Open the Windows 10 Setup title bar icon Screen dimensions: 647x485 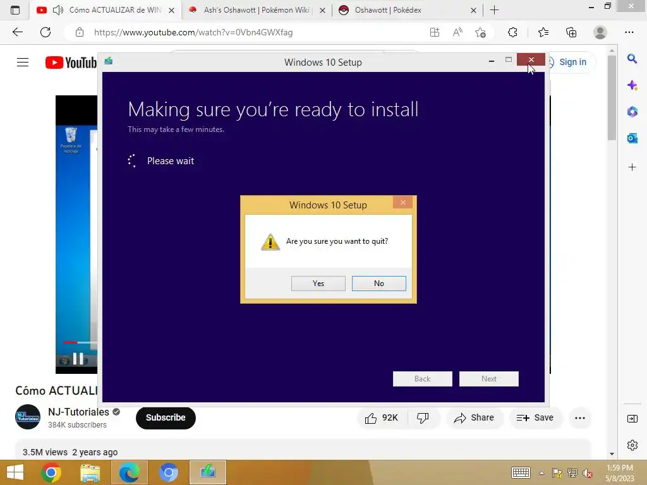pos(109,61)
